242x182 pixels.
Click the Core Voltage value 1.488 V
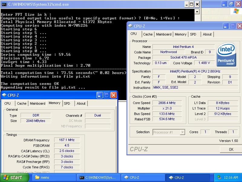[204, 63]
